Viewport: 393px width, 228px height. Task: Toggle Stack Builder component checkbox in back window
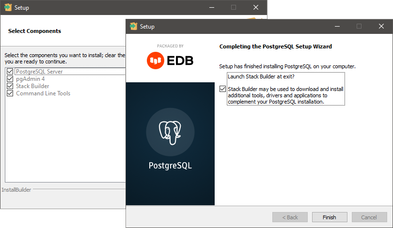pos(10,86)
